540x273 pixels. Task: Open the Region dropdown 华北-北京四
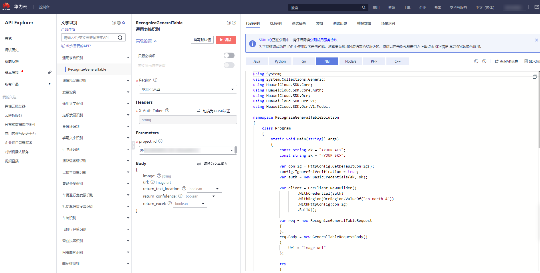[188, 89]
